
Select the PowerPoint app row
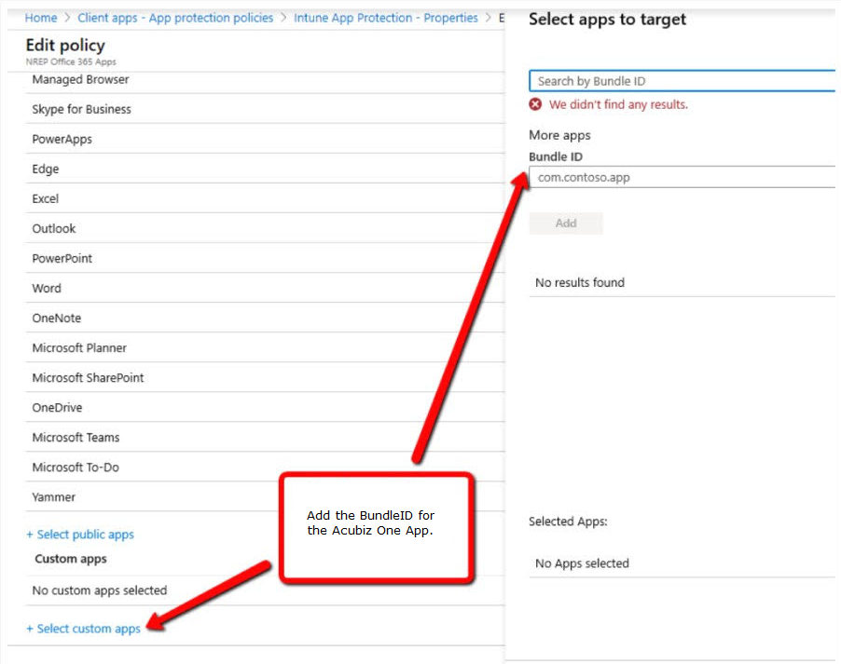pos(265,258)
